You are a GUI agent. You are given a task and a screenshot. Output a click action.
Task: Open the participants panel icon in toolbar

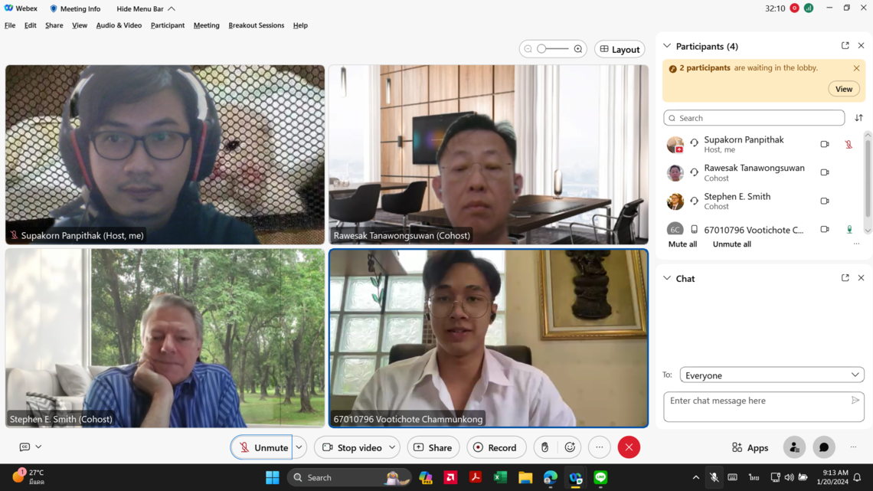pyautogui.click(x=794, y=447)
